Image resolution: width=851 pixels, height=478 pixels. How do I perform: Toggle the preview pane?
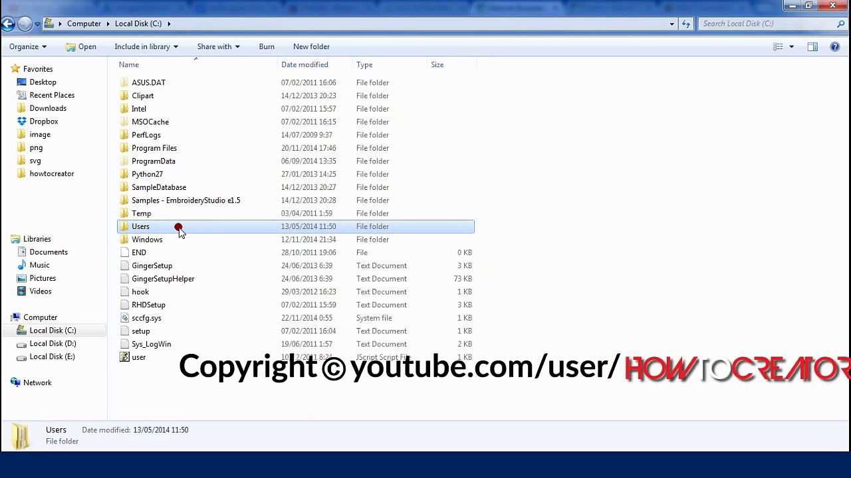pos(812,46)
